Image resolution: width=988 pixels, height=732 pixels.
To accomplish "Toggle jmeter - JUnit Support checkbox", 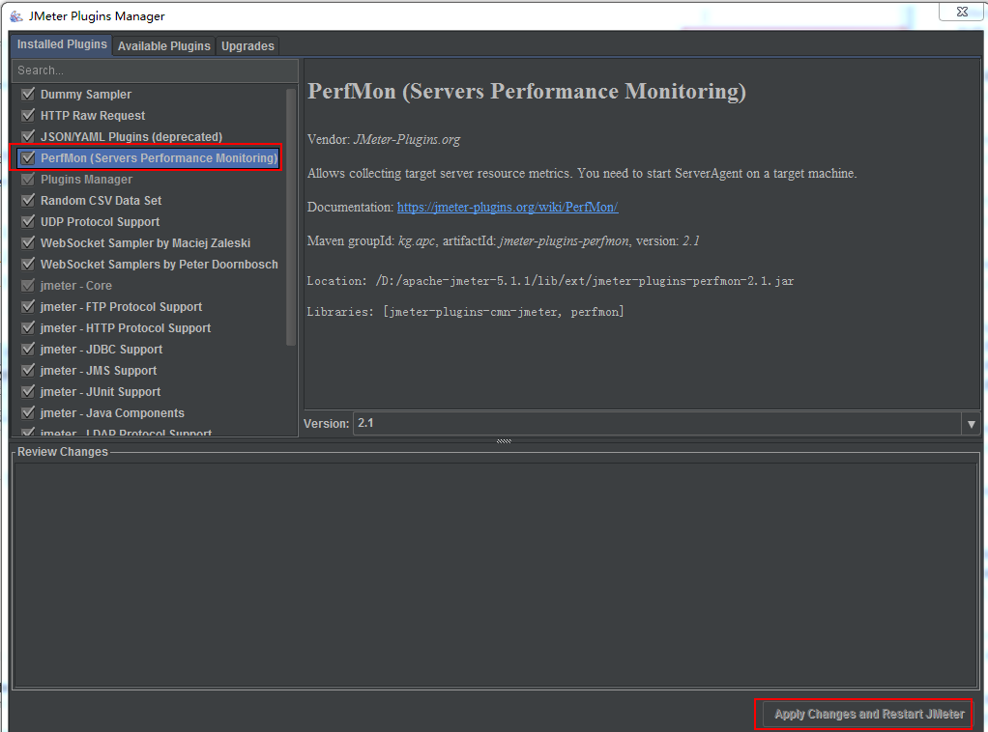I will click(x=28, y=391).
